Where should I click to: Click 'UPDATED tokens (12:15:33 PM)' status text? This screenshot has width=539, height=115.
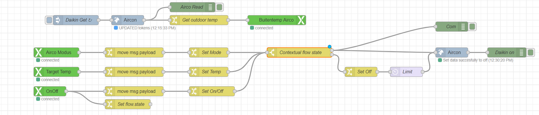tap(147, 28)
